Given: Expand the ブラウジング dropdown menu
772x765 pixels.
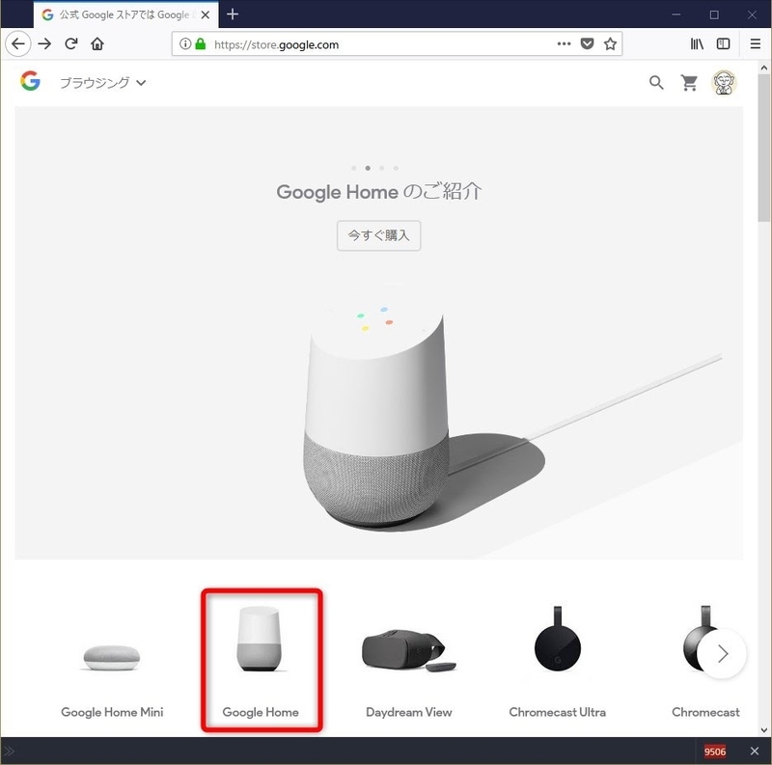Looking at the screenshot, I should (102, 83).
